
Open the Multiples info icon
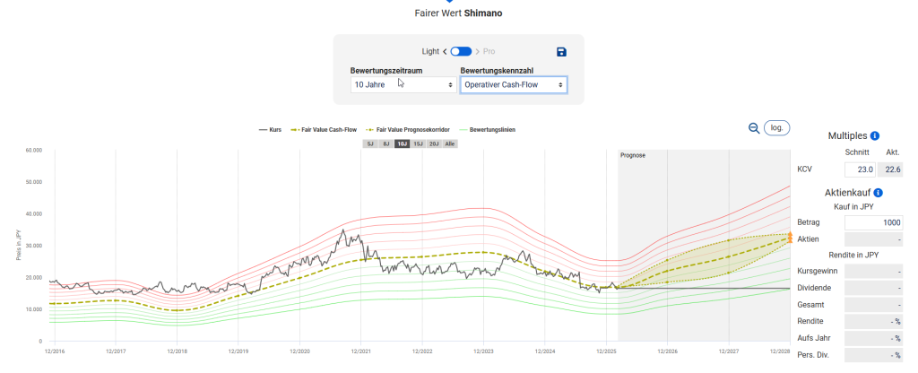pos(874,135)
